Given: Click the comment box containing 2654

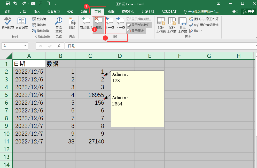Looking at the screenshot, I should (x=137, y=110).
